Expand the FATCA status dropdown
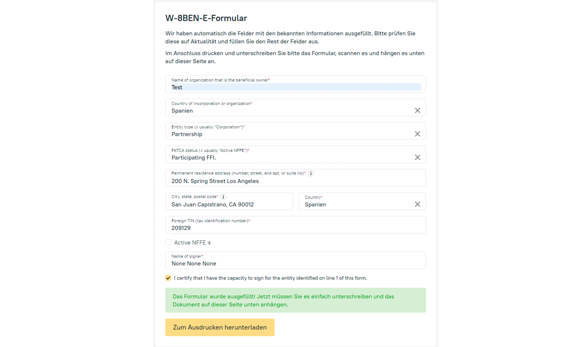Image resolution: width=587 pixels, height=347 pixels. pos(290,158)
